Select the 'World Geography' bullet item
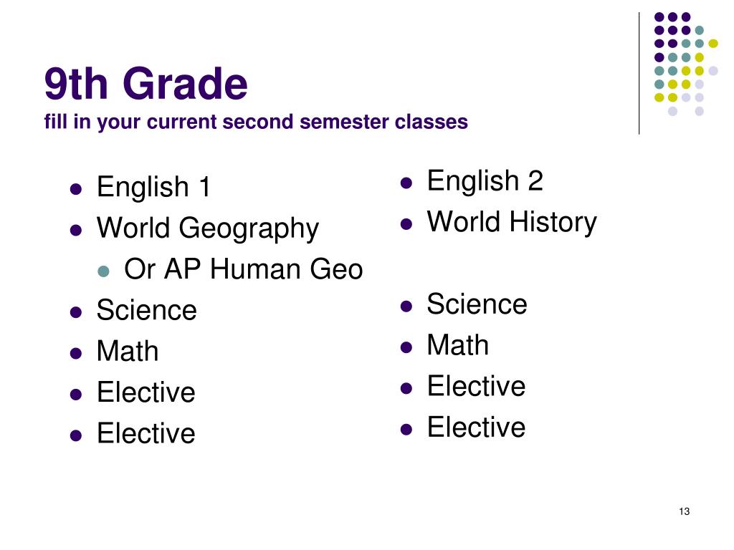 (x=208, y=228)
